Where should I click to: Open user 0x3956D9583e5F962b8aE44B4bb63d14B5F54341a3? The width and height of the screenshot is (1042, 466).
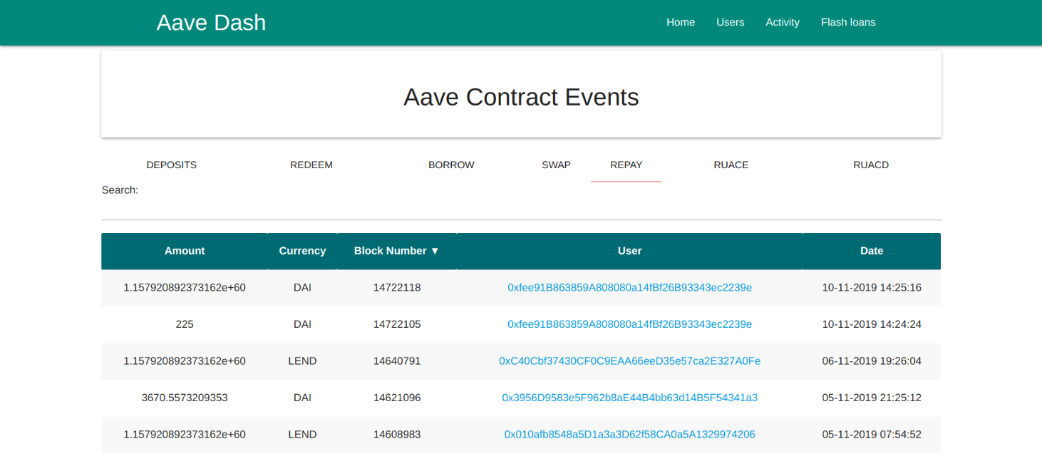(x=629, y=398)
